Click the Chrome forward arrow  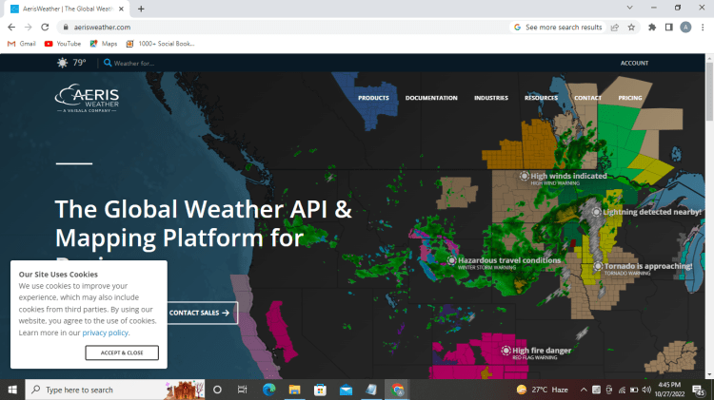pyautogui.click(x=29, y=28)
